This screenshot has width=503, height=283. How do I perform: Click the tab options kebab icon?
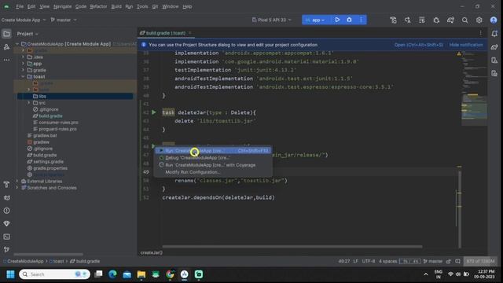(480, 33)
